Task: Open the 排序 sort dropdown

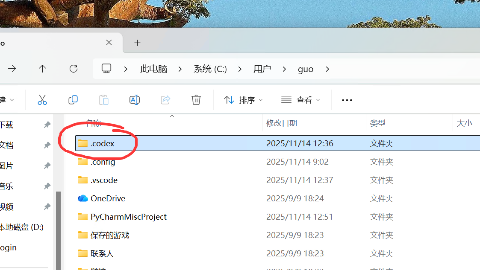Action: (243, 100)
